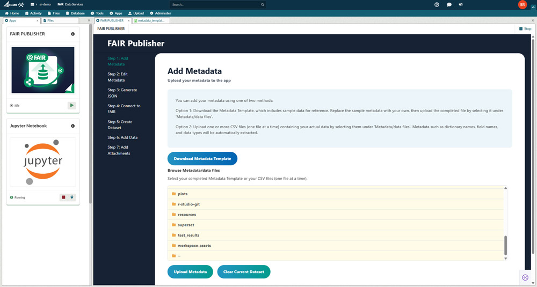Open info icon on Jupyter Notebook card
Viewport: 537px width, 287px height.
[73, 126]
